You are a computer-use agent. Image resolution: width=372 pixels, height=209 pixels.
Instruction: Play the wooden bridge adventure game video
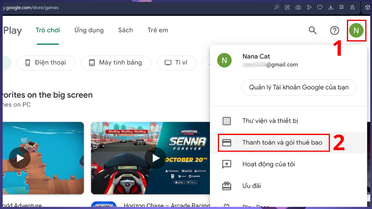coord(20,158)
